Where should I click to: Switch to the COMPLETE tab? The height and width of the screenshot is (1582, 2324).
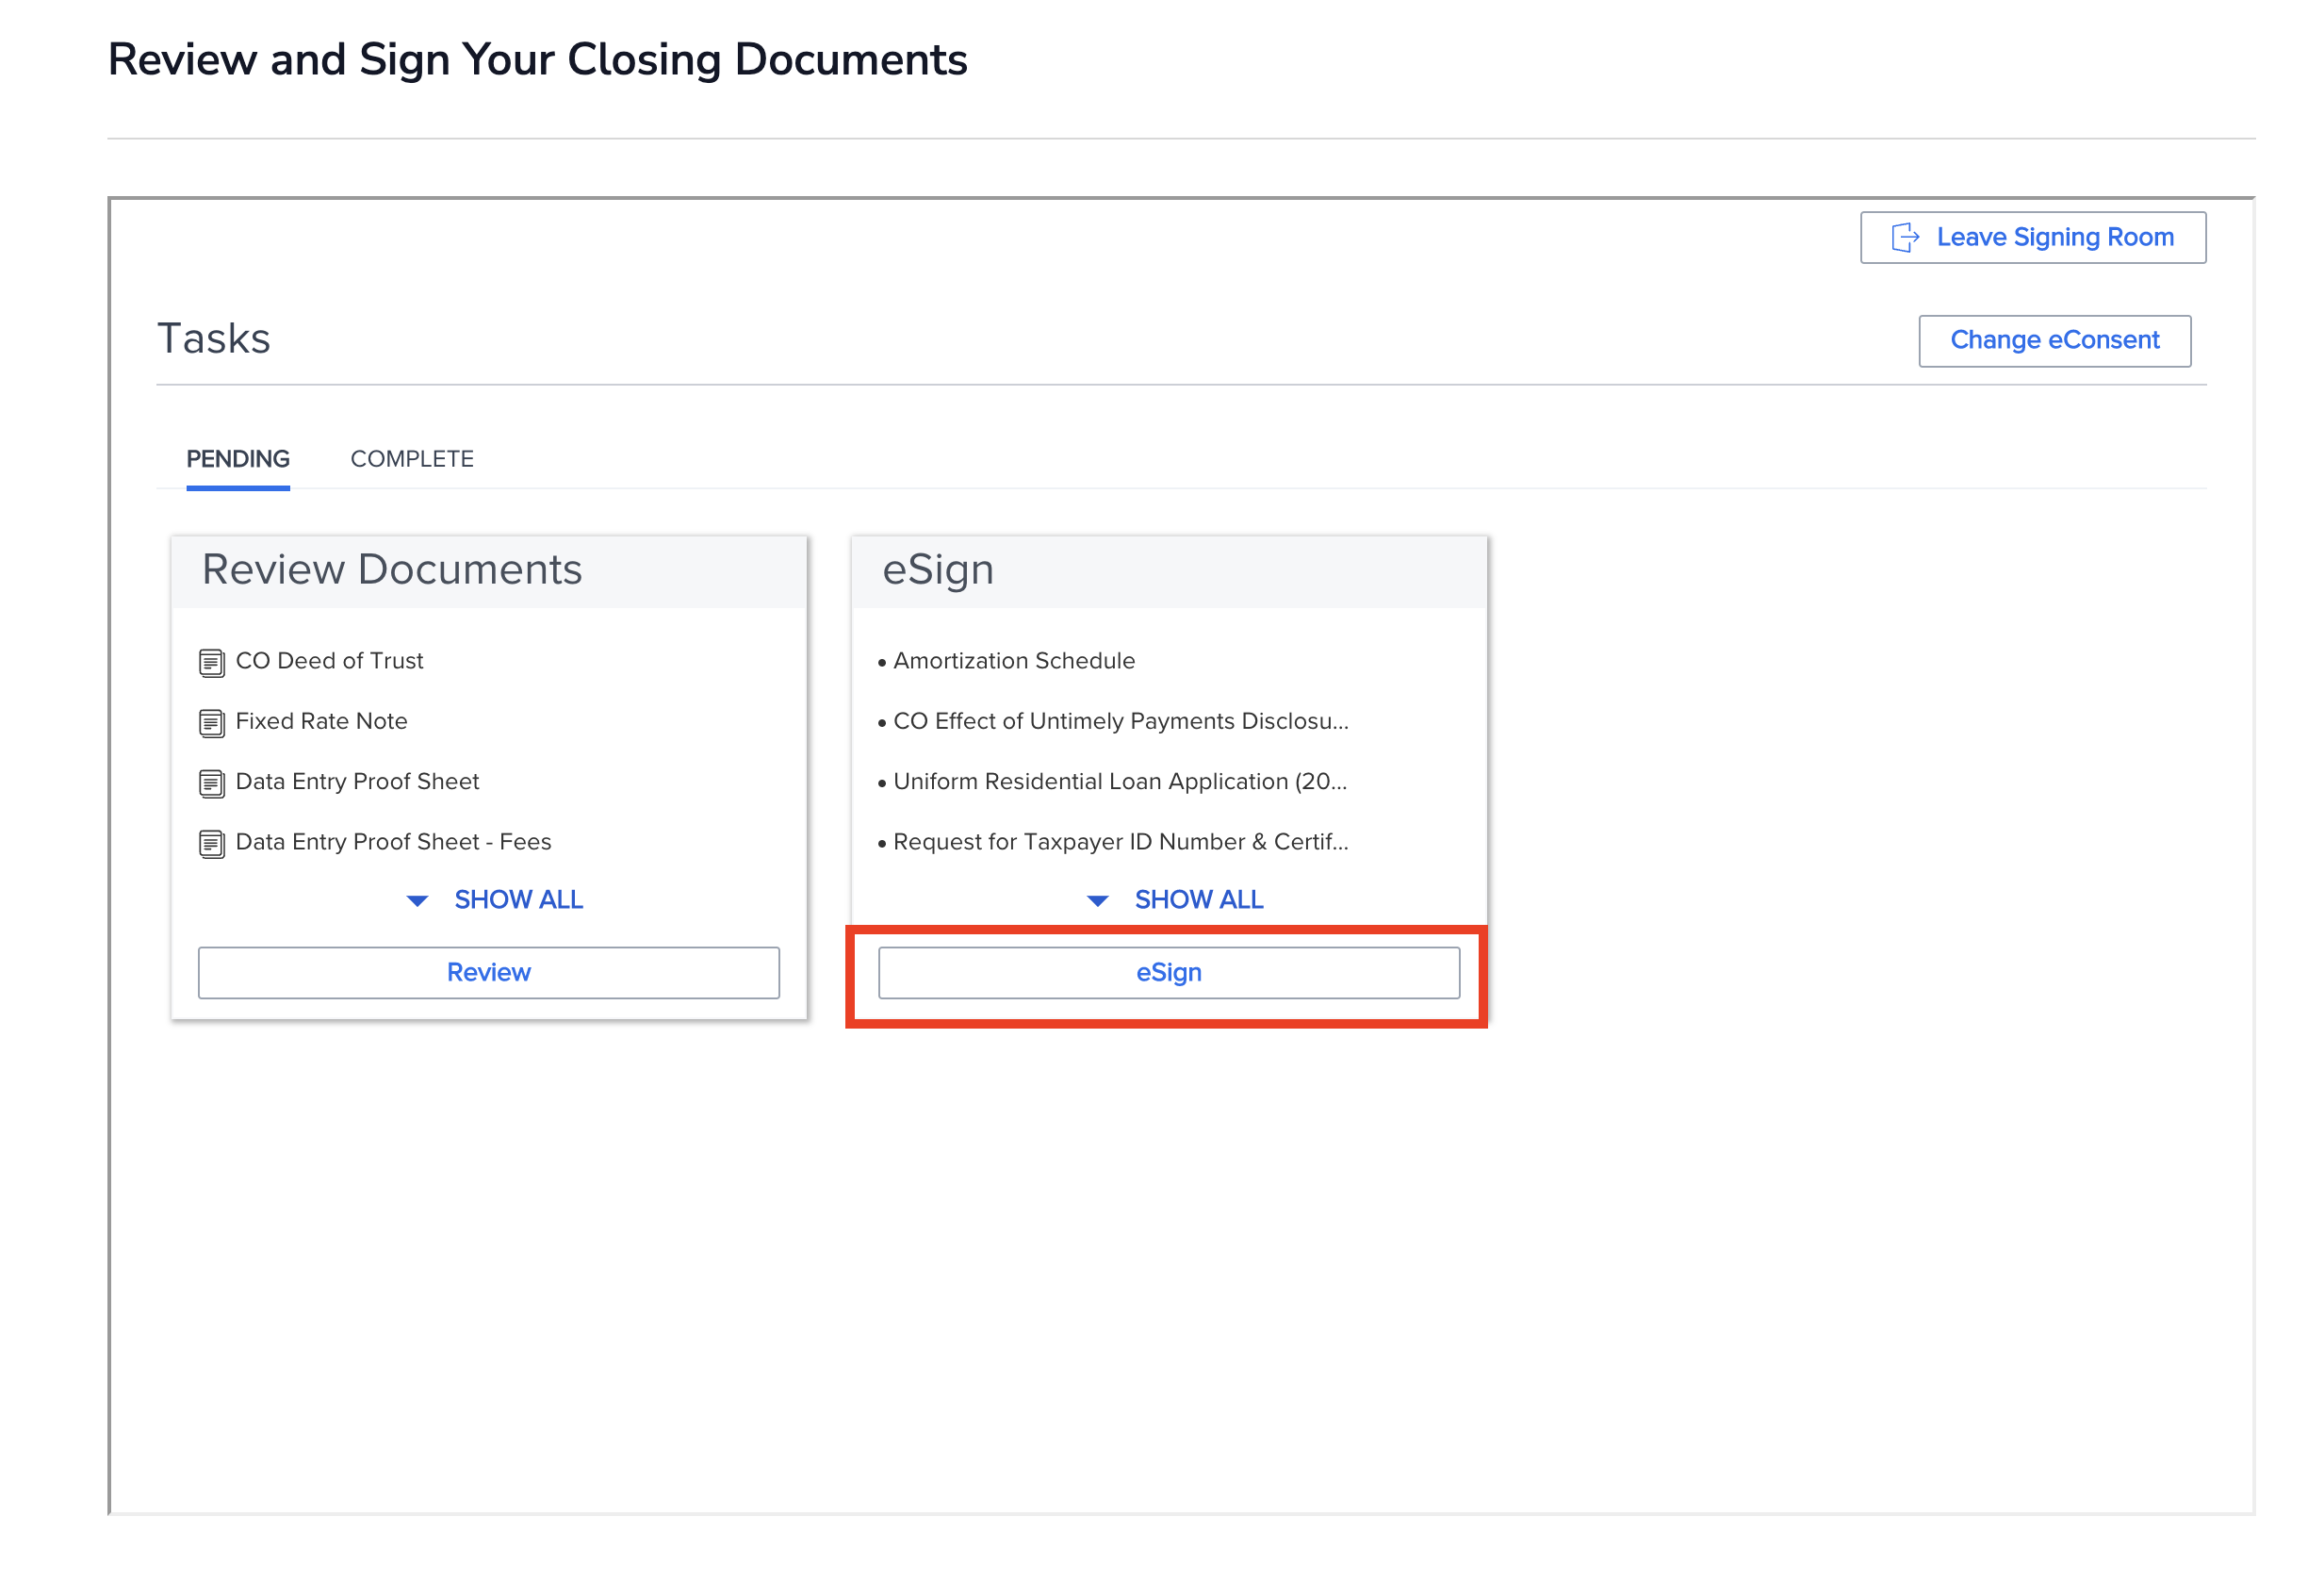point(411,458)
